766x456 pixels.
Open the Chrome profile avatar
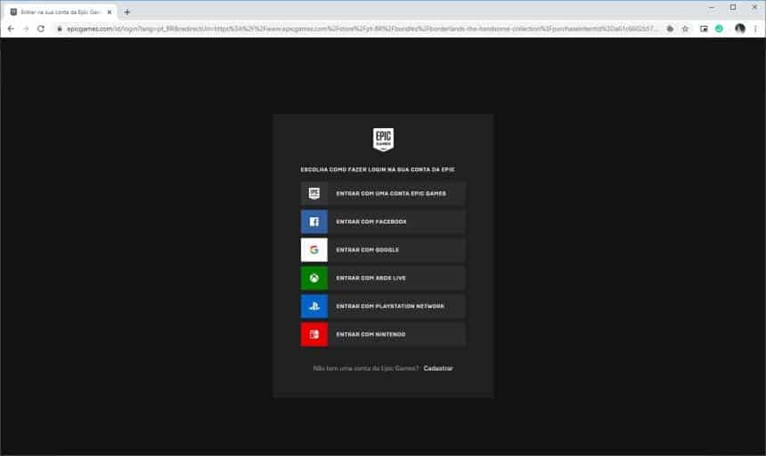tap(740, 28)
